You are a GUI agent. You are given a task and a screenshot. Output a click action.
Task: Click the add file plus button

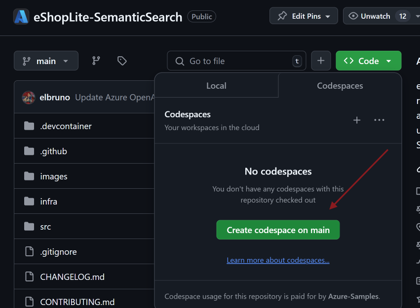(321, 61)
